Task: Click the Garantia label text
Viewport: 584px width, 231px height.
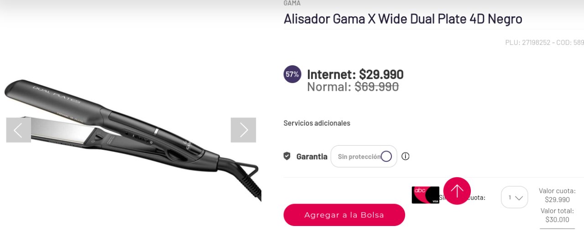Action: coord(312,157)
